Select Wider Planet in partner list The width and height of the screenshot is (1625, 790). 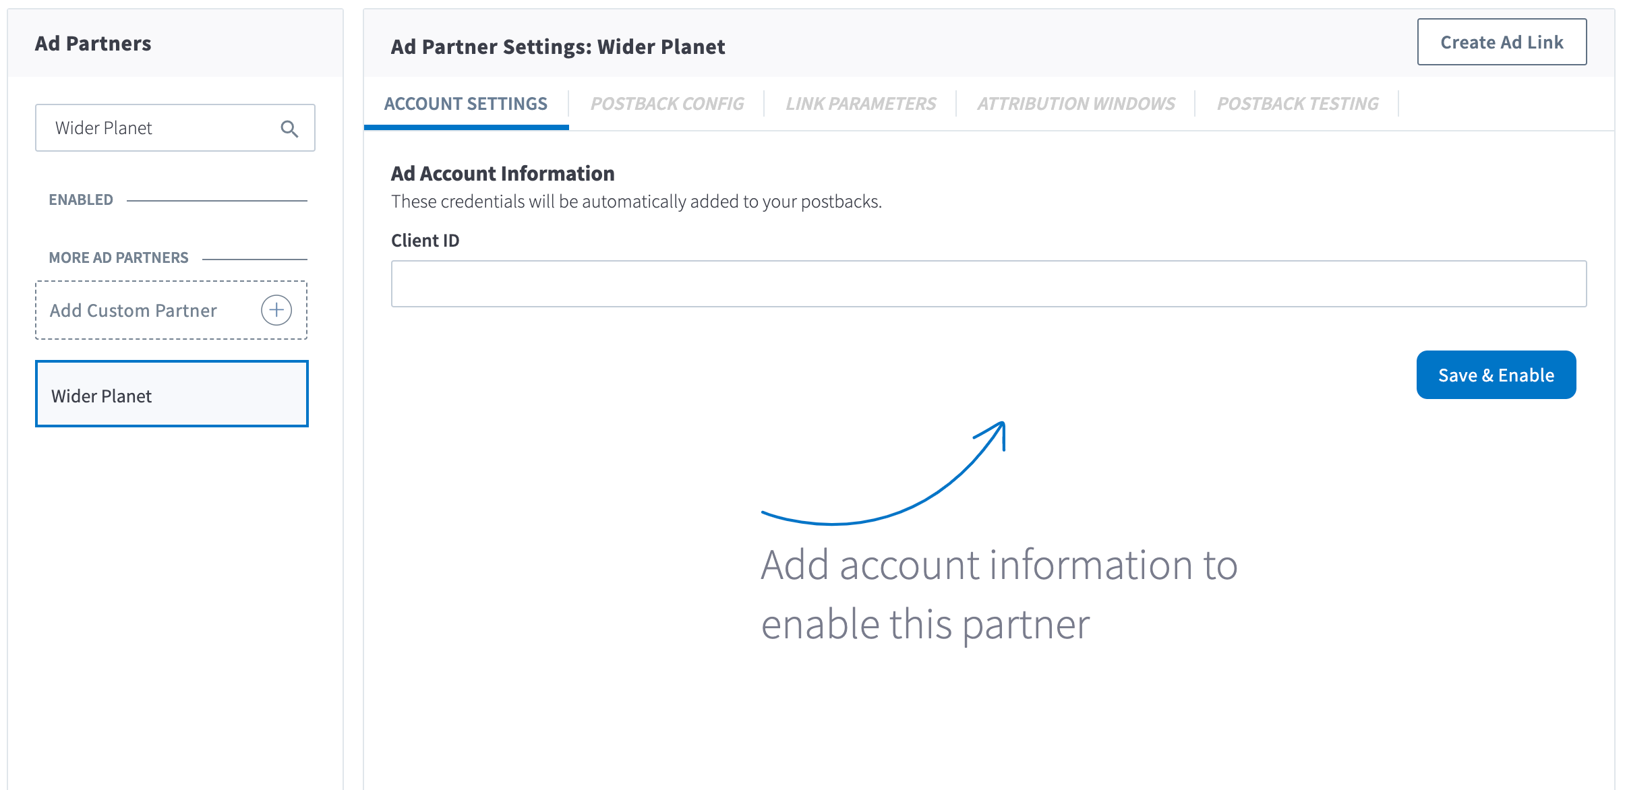(x=171, y=394)
